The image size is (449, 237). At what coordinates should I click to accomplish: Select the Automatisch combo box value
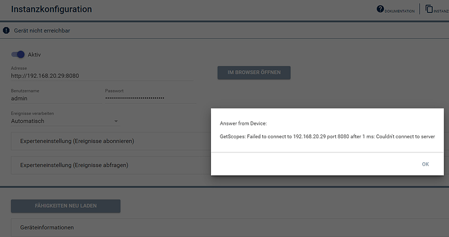pyautogui.click(x=65, y=121)
